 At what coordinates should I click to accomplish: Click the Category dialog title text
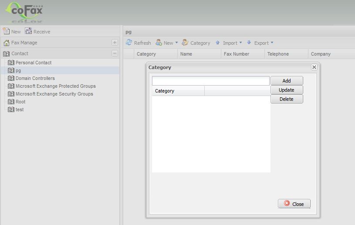pyautogui.click(x=159, y=67)
